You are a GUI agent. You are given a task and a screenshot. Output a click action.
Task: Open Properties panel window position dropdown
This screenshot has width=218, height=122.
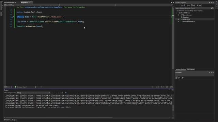pyautogui.click(x=209, y=72)
